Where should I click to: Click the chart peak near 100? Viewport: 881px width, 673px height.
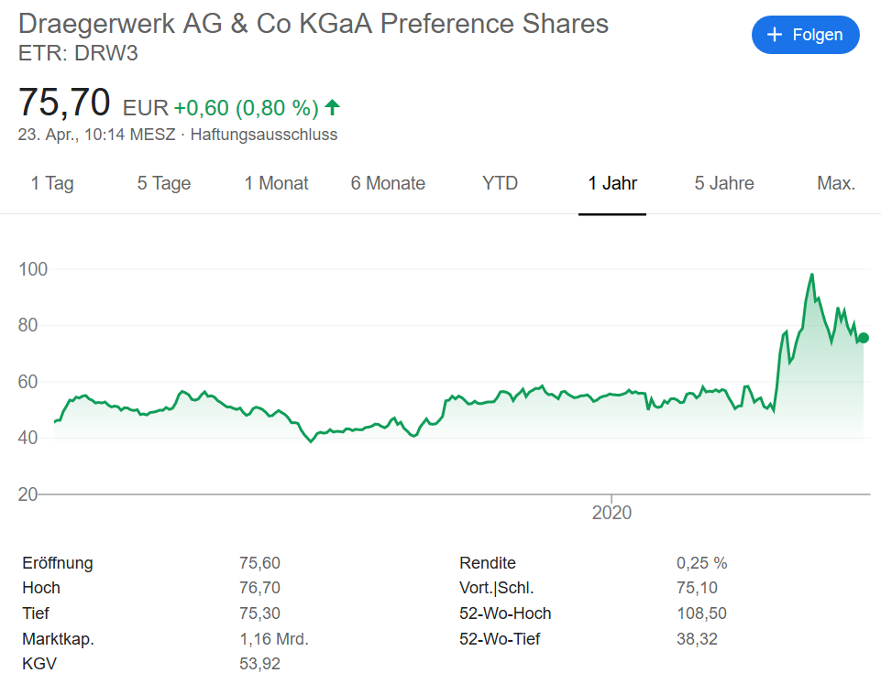(x=811, y=275)
